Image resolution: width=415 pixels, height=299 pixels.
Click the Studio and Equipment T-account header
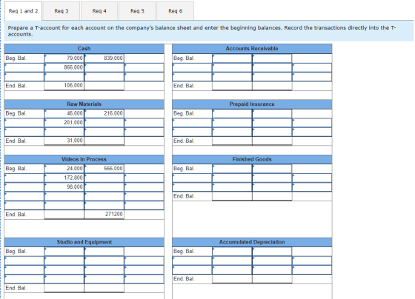[x=84, y=242]
